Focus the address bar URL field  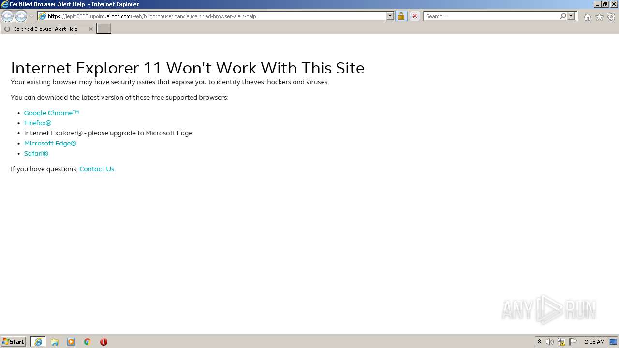click(x=217, y=16)
